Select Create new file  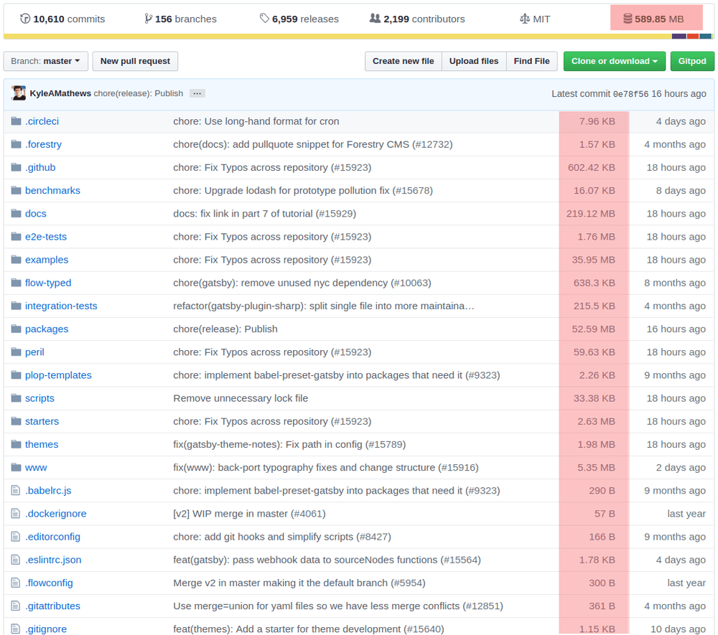[x=403, y=61]
